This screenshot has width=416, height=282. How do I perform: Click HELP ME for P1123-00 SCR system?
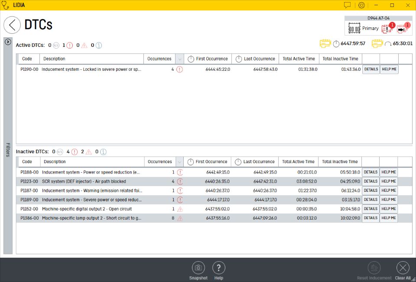click(x=389, y=181)
